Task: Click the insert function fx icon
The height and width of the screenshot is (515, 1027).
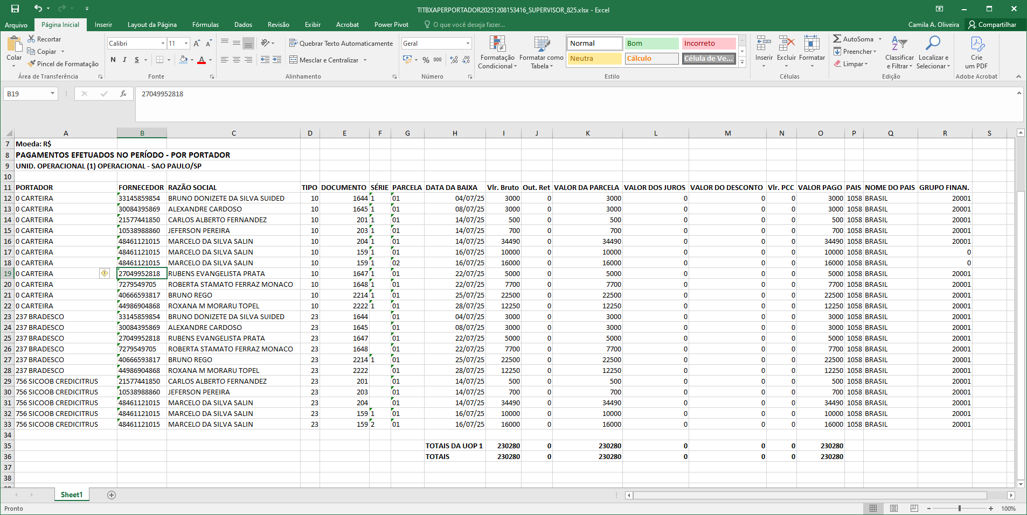Action: click(123, 94)
